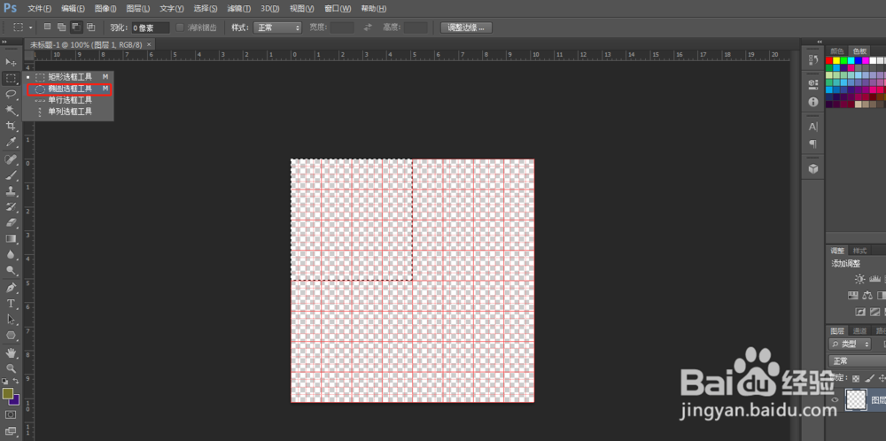Select the Move tool

click(x=11, y=62)
